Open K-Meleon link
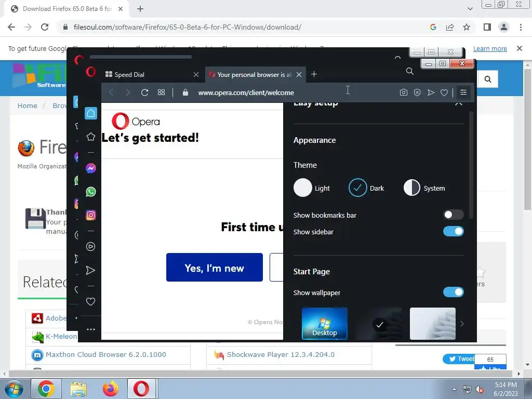The image size is (532, 399). pos(61,336)
